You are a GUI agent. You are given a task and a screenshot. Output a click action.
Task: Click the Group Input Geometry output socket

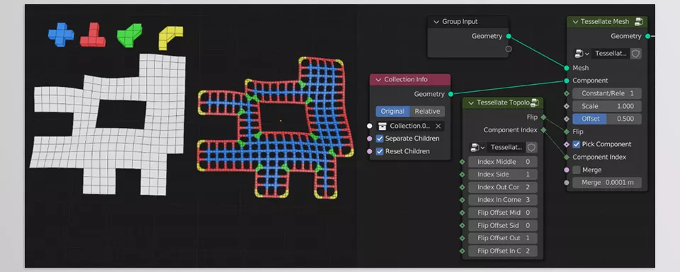(509, 36)
